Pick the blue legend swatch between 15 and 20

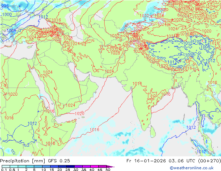pos(54,166)
